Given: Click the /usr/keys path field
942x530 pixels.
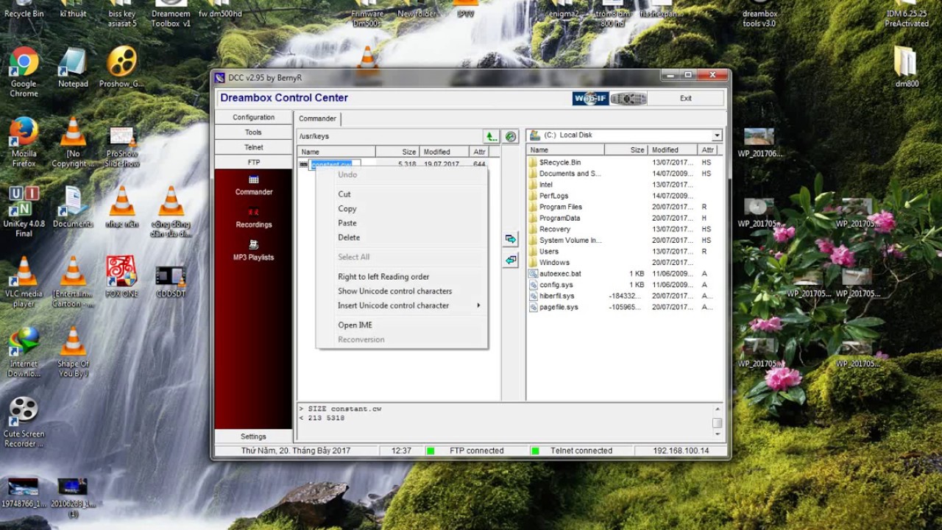Looking at the screenshot, I should [x=389, y=136].
